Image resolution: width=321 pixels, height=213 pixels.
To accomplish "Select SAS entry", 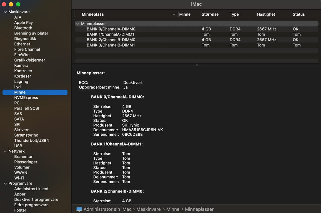I will (x=18, y=114).
